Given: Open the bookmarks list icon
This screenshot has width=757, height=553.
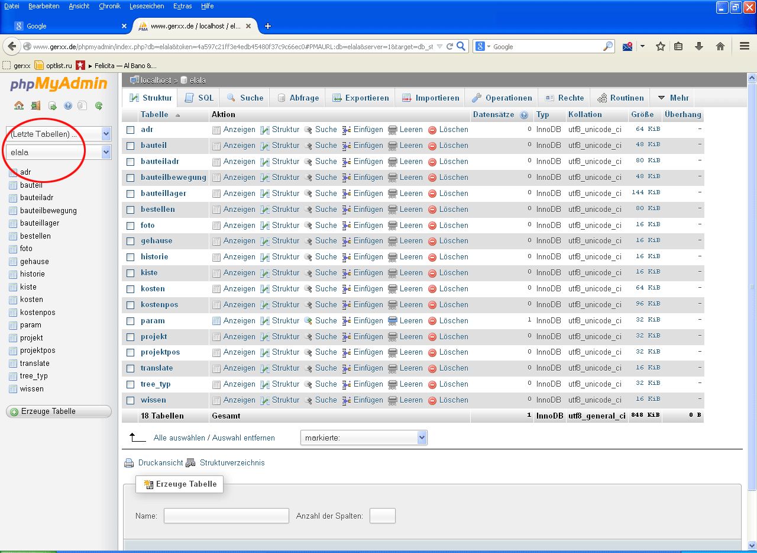Looking at the screenshot, I should [x=679, y=46].
